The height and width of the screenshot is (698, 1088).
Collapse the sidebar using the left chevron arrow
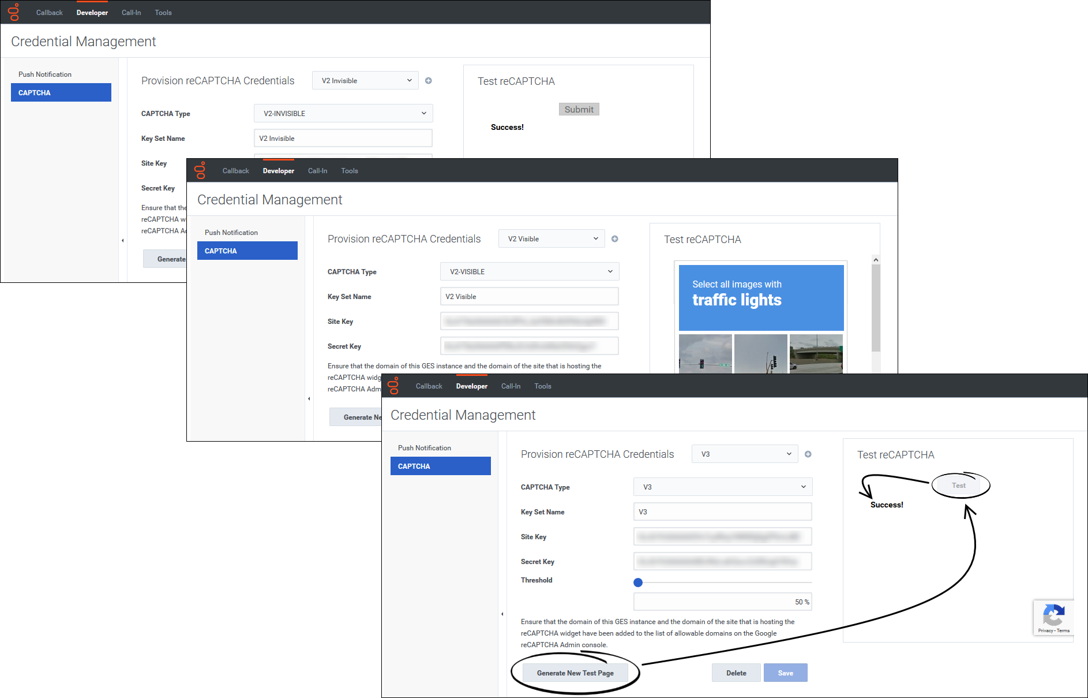[x=501, y=614]
